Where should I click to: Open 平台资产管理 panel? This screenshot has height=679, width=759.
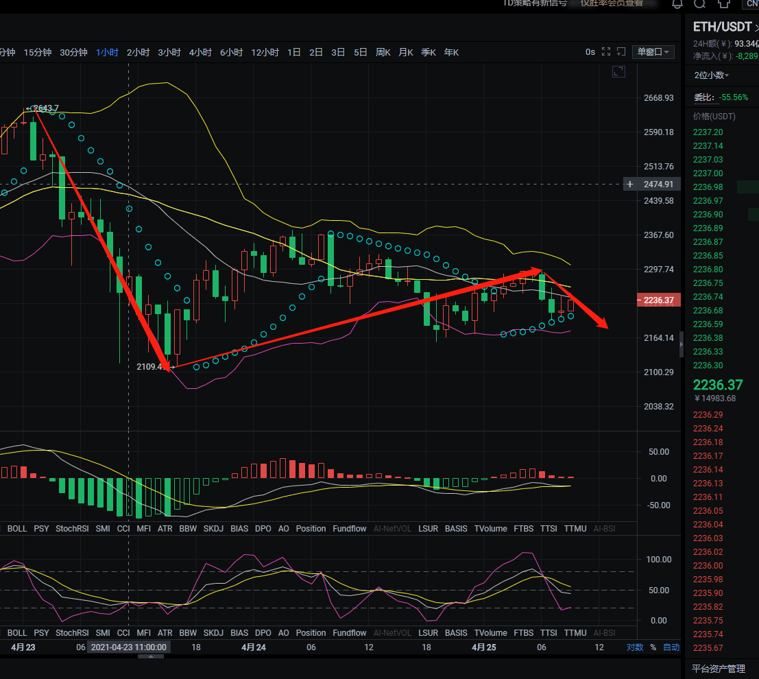718,669
